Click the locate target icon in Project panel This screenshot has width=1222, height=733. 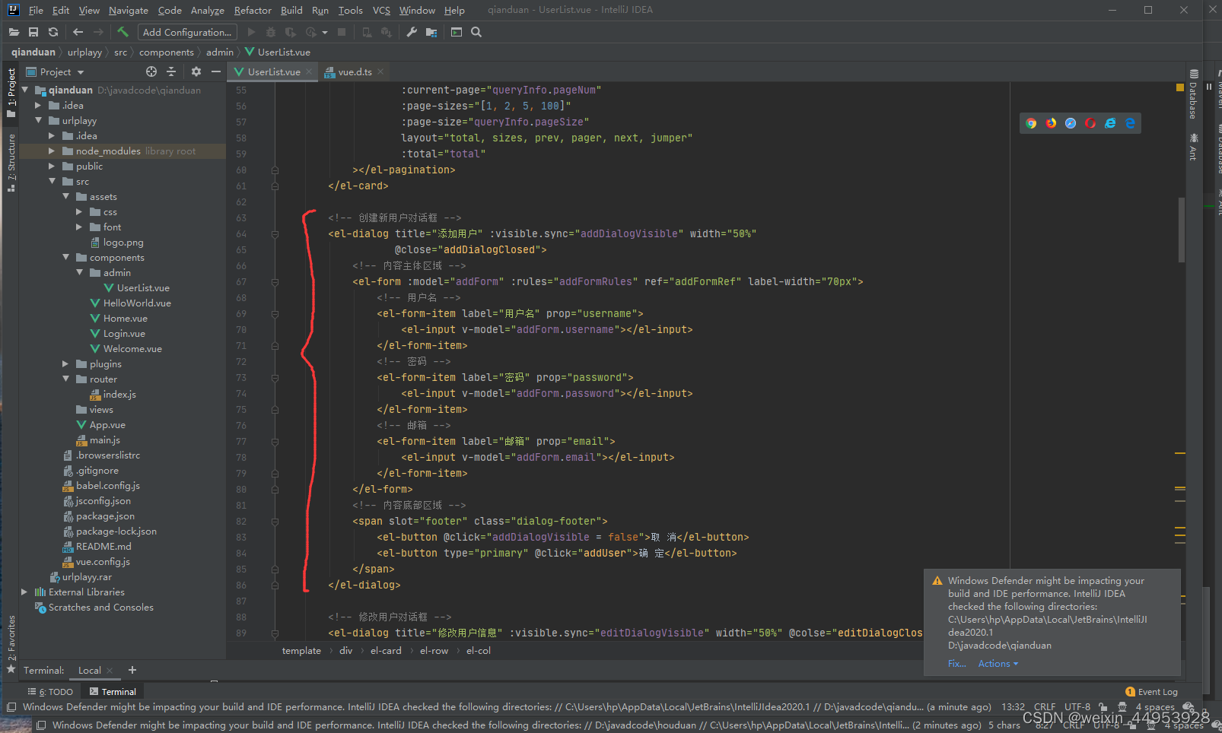click(151, 71)
